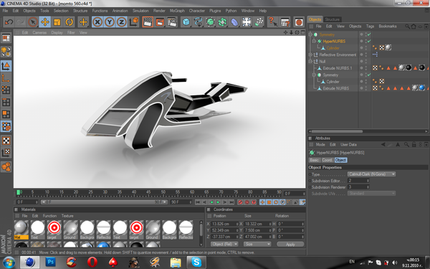Screen dimensions: 430x269
Task: Render the active view clapperboard
Action: 148,22
